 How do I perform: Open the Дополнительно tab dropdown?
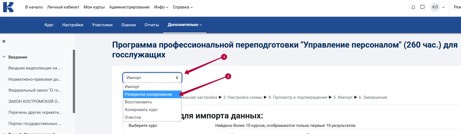click(185, 25)
